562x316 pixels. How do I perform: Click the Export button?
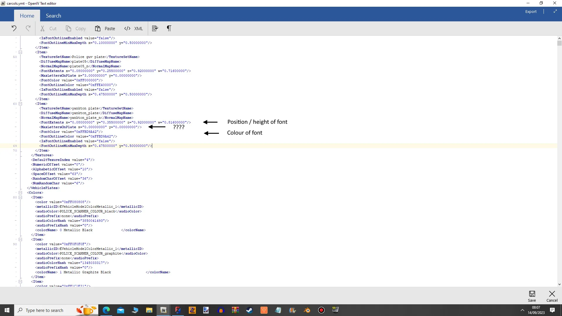531,11
